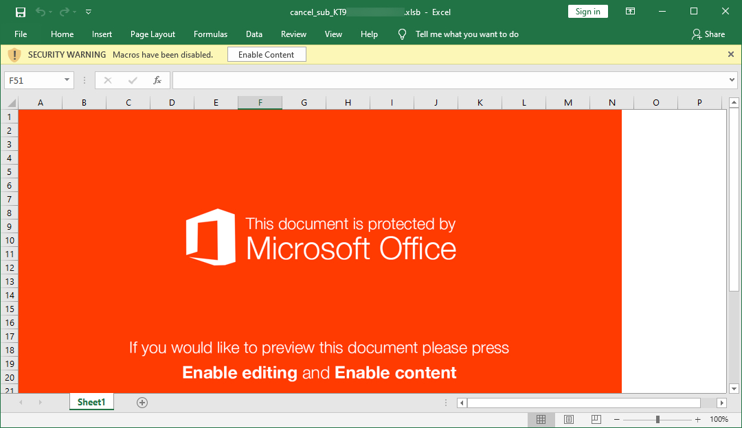Click the 100% zoom level

[719, 420]
